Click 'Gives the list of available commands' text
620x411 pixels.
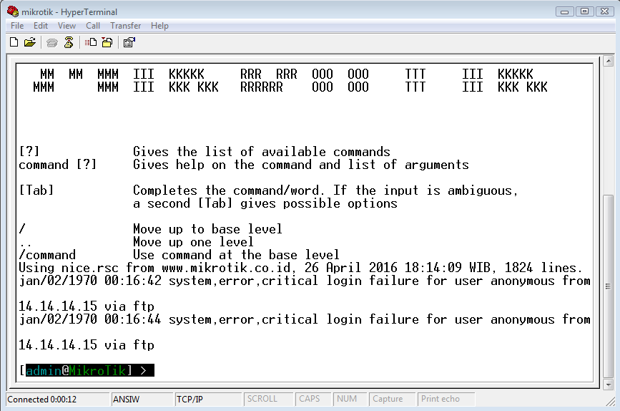[x=261, y=152]
